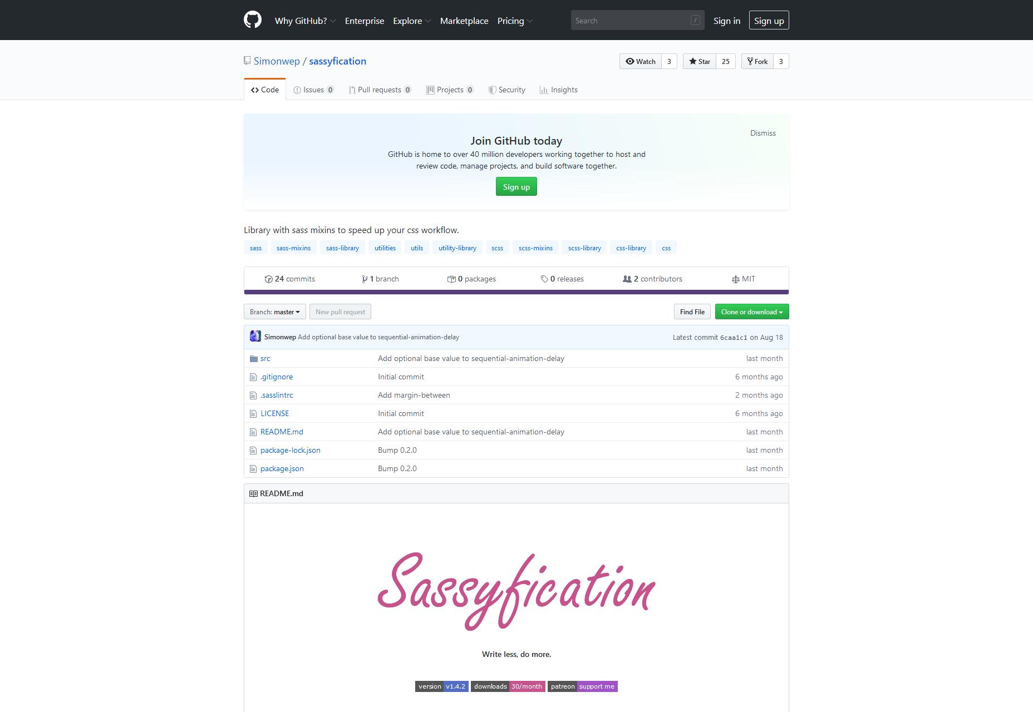Click the MIT license scale icon
Screen dimensions: 1033x712
coord(736,279)
